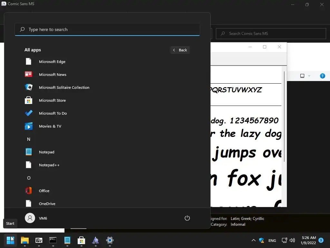Open 7-Zip from the taskbar

[x=39, y=240]
